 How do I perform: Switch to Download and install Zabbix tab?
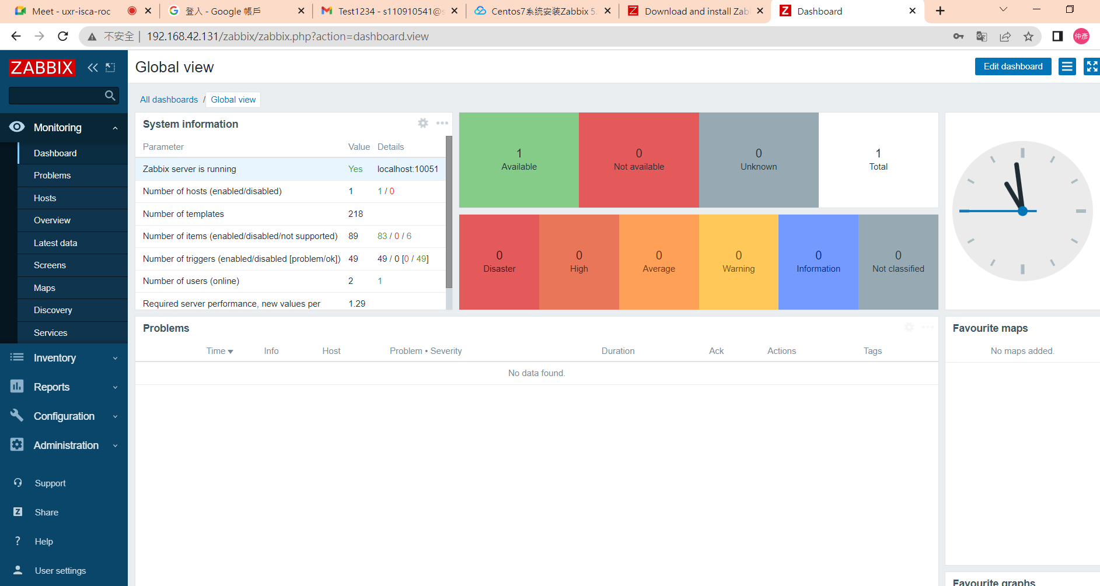click(694, 11)
